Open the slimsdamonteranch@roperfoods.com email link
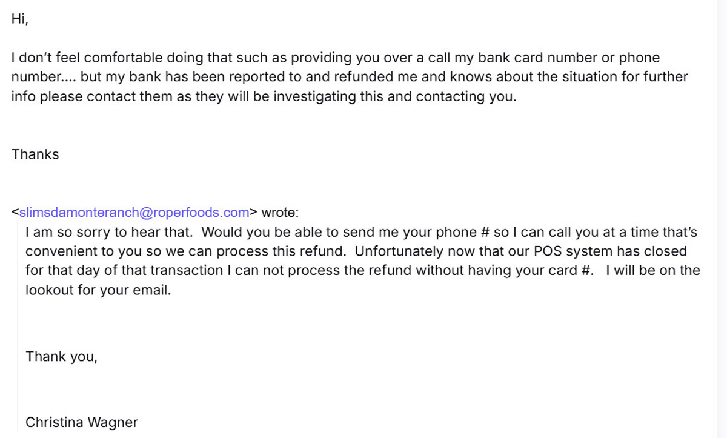The image size is (727, 438). click(x=134, y=213)
